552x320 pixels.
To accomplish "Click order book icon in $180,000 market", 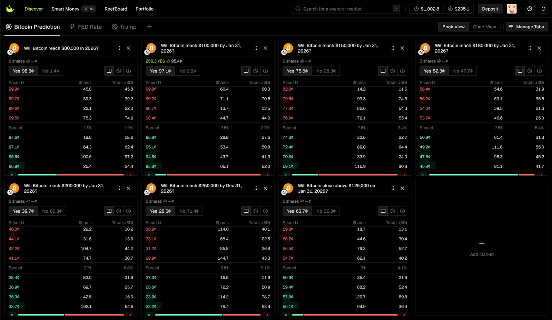I will coord(520,71).
